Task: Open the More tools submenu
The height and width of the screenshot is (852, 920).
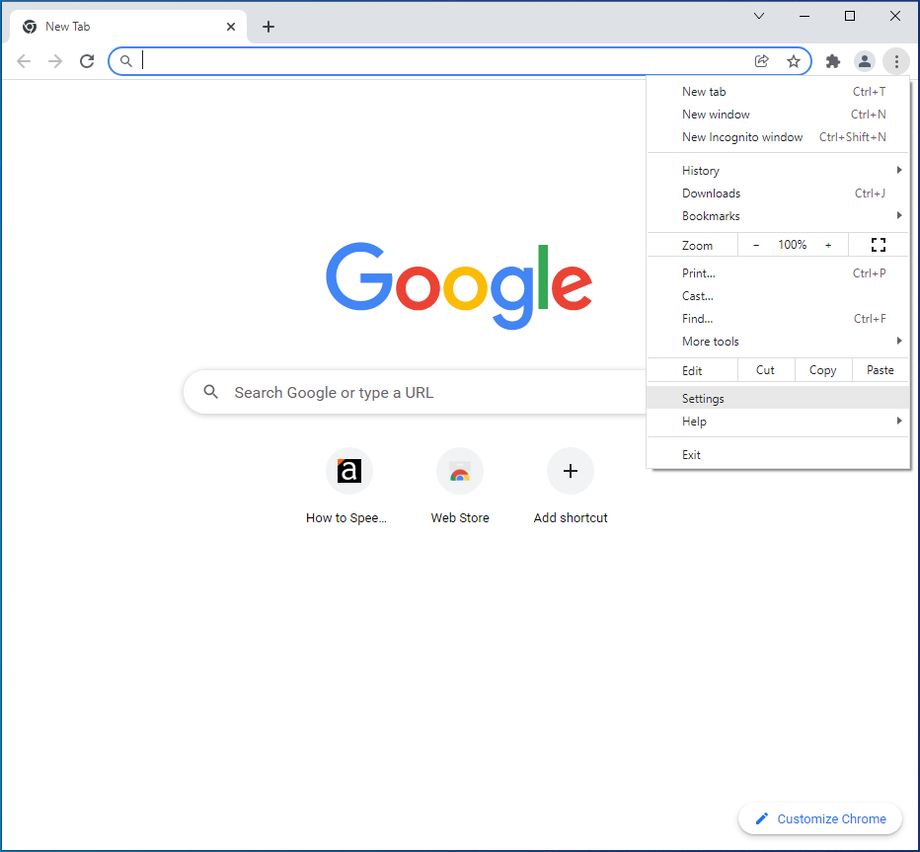Action: [710, 341]
